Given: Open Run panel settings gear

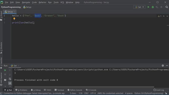Looking at the screenshot, I should coord(163,65).
